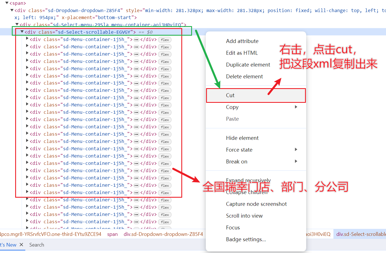Select "Cut" in the context menu
The width and height of the screenshot is (386, 253).
click(x=230, y=95)
